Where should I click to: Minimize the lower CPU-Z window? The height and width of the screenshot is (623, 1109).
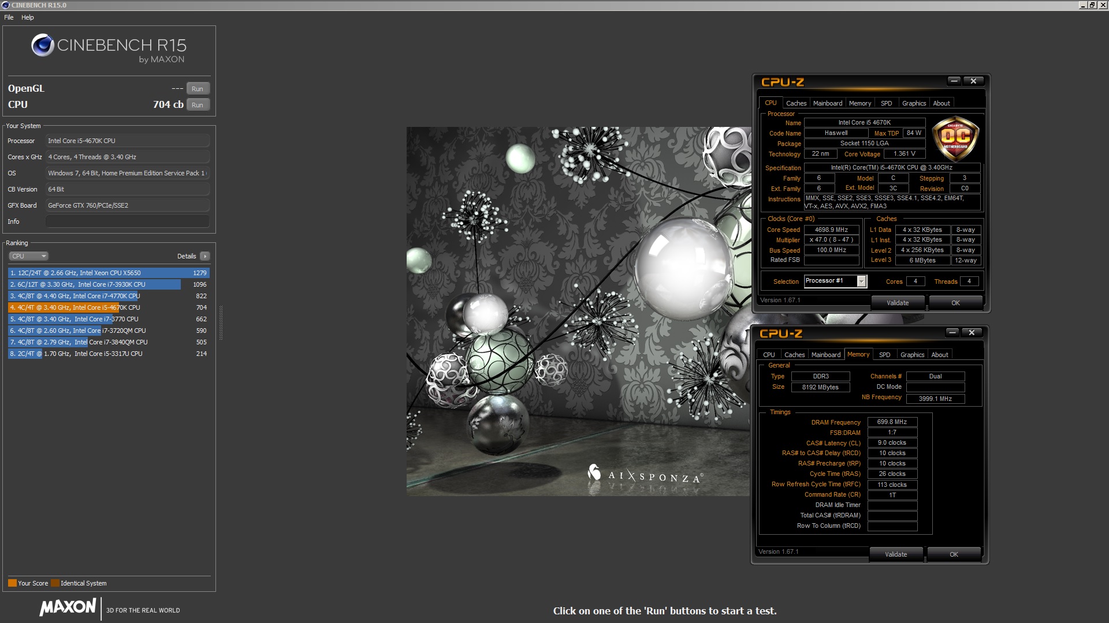click(952, 333)
